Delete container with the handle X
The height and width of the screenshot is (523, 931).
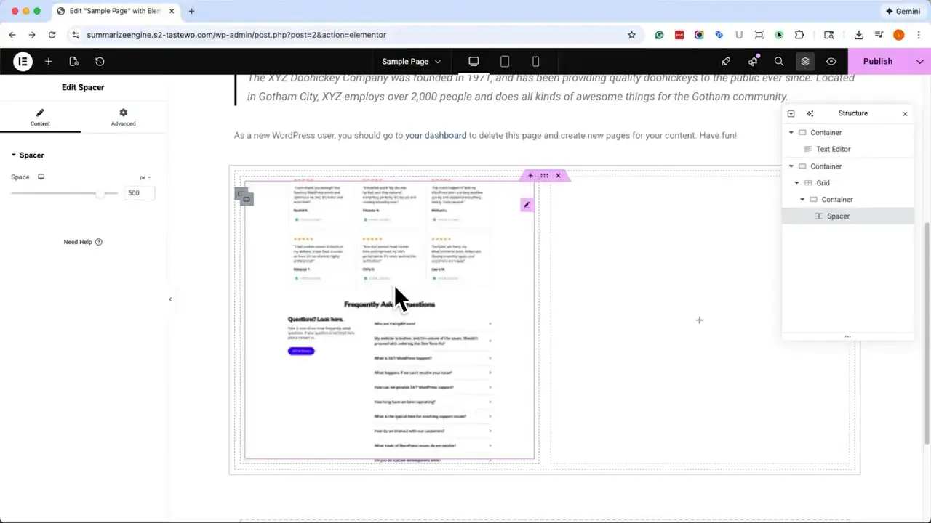point(559,176)
